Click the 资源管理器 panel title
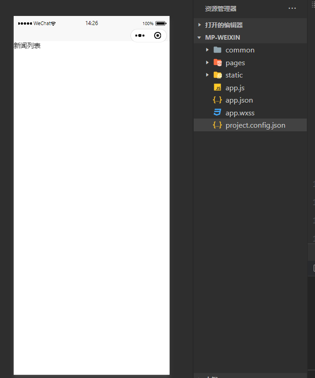The width and height of the screenshot is (315, 378). coord(221,9)
